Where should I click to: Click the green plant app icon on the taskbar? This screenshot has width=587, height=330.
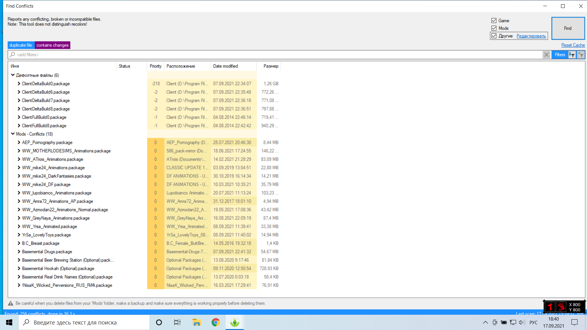(x=234, y=322)
